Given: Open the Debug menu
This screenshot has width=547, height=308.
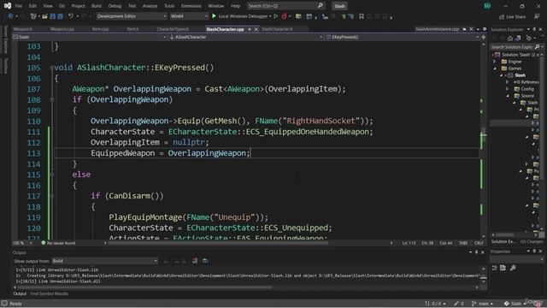Looking at the screenshot, I should [115, 6].
